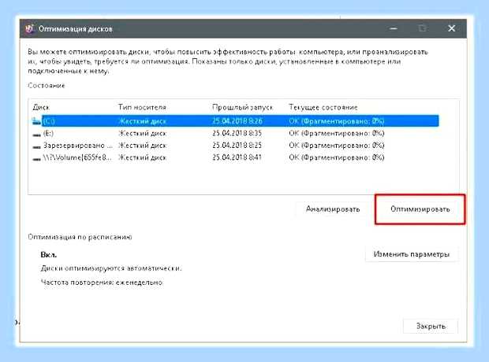Click the Закрыть button

pos(431,327)
